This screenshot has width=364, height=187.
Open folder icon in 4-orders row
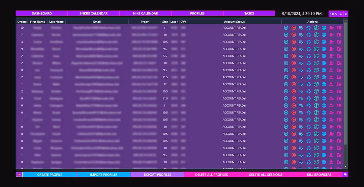[x=339, y=42]
